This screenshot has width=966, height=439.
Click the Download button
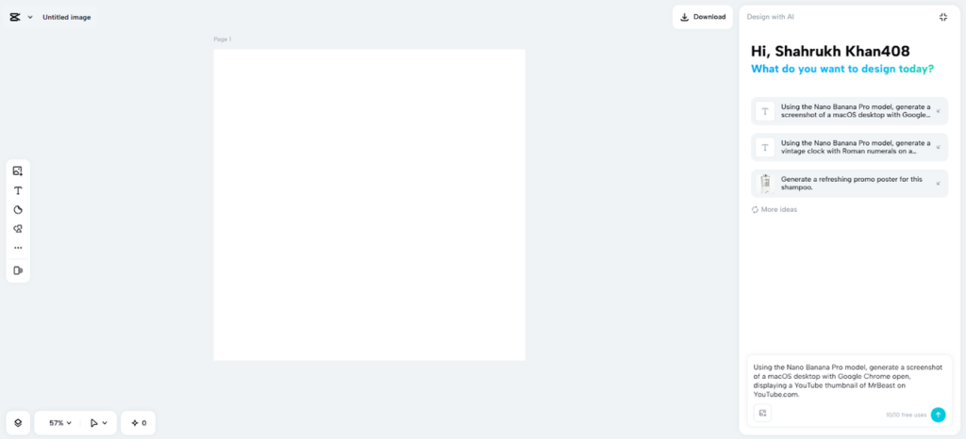[x=702, y=17]
